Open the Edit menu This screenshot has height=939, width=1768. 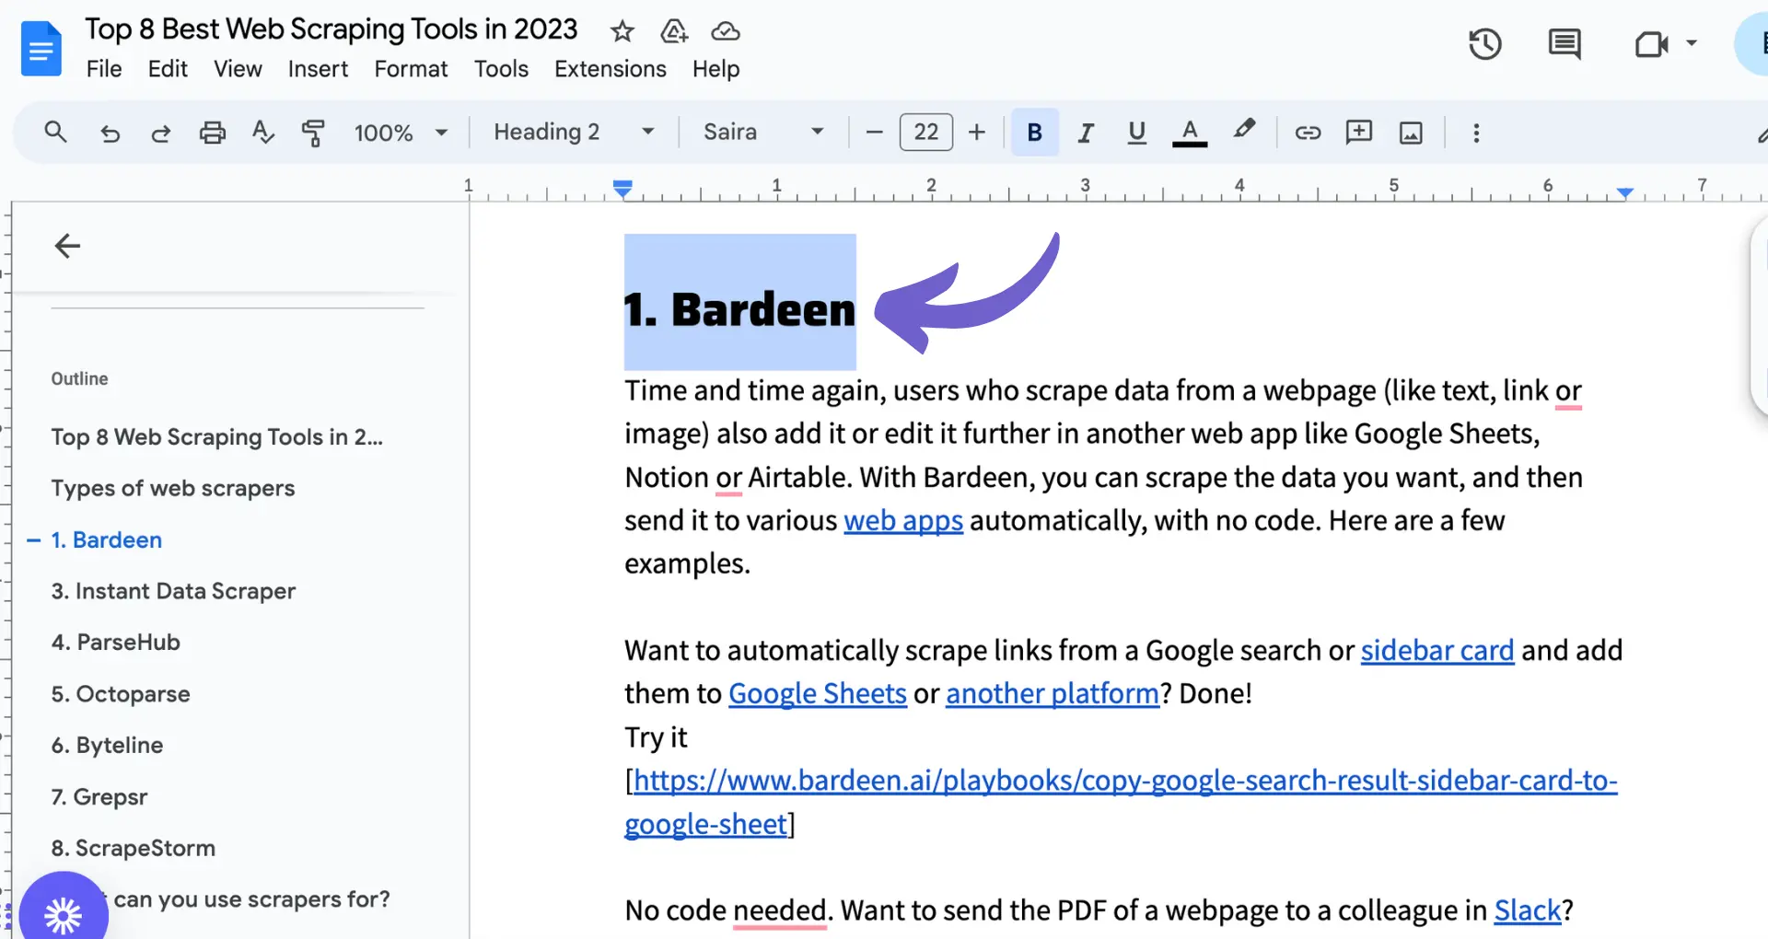tap(168, 69)
